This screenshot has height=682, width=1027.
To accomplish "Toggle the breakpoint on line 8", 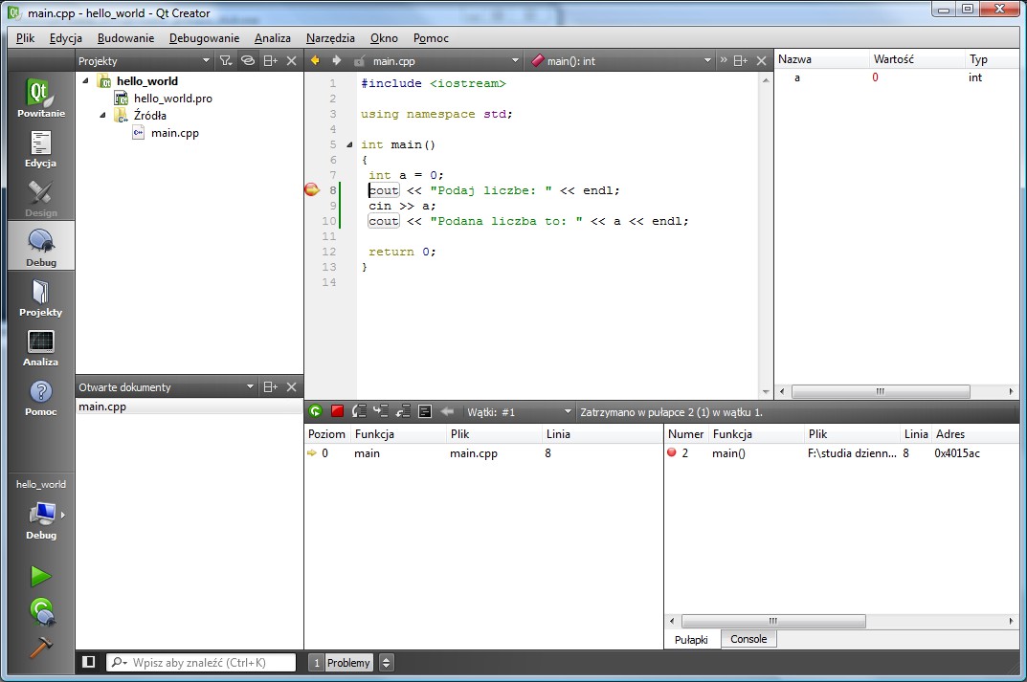I will [312, 190].
